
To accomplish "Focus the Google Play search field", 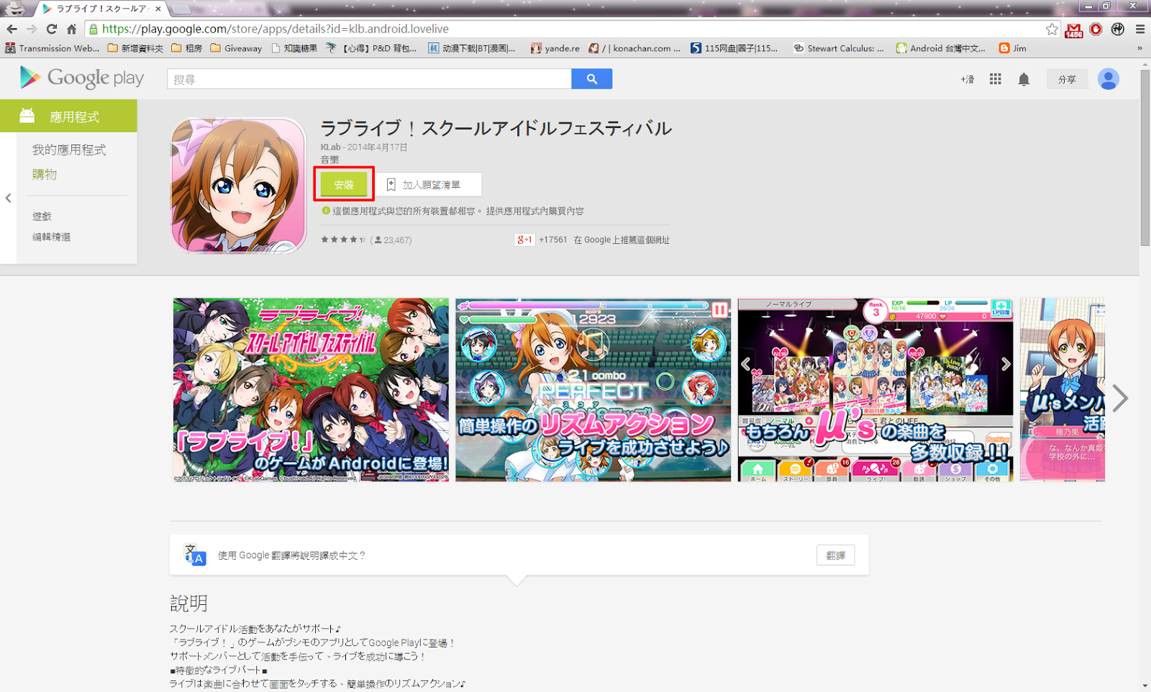I will [x=368, y=79].
